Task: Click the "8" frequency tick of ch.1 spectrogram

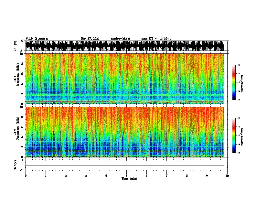Action: (x=23, y=64)
